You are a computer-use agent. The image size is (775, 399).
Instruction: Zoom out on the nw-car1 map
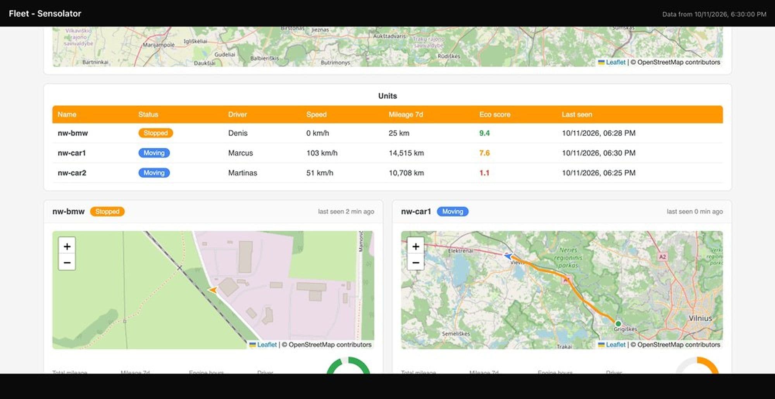click(416, 263)
